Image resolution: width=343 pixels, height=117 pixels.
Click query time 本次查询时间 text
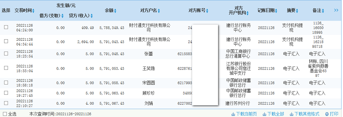[60, 114]
